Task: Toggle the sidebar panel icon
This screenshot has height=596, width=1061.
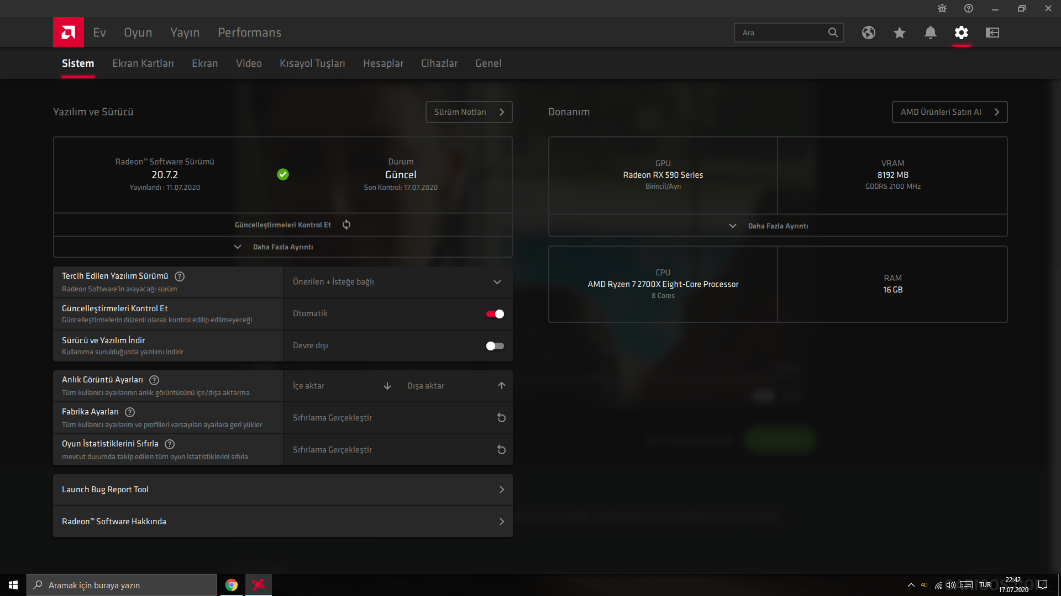Action: coord(992,33)
